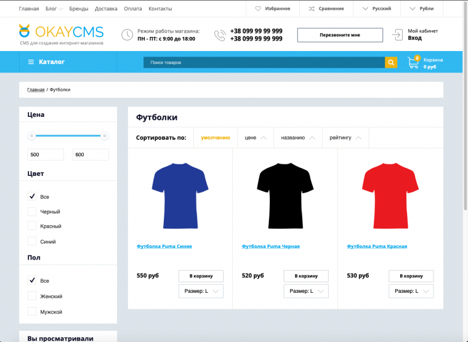Open the Контакты menu item

pyautogui.click(x=160, y=9)
